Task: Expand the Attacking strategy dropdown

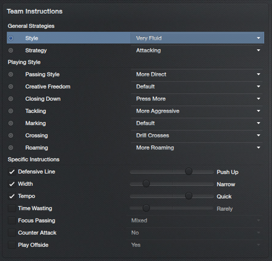Action: [197, 51]
